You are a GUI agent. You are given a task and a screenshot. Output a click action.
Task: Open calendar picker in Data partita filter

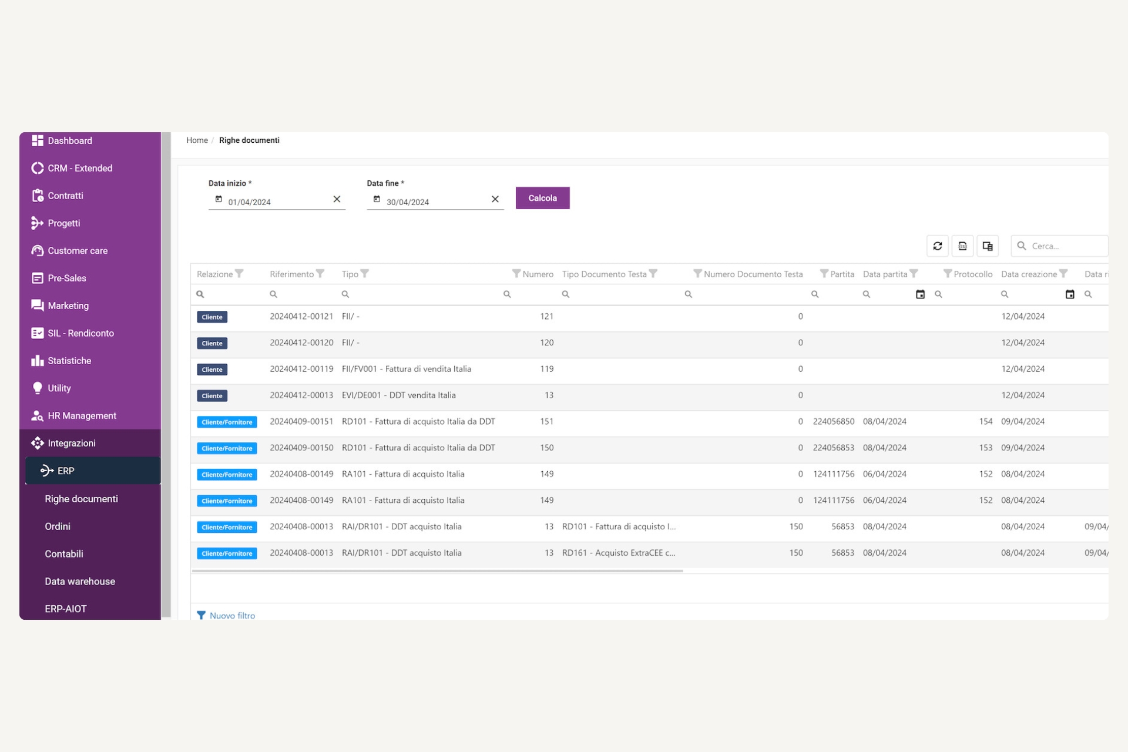(920, 294)
